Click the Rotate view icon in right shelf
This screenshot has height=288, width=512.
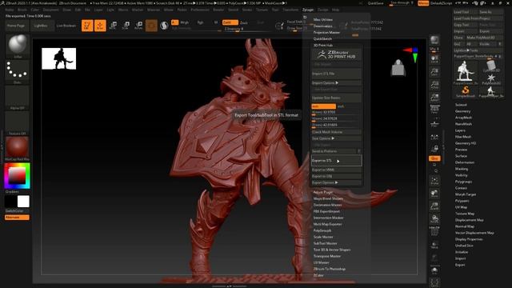[x=434, y=218]
